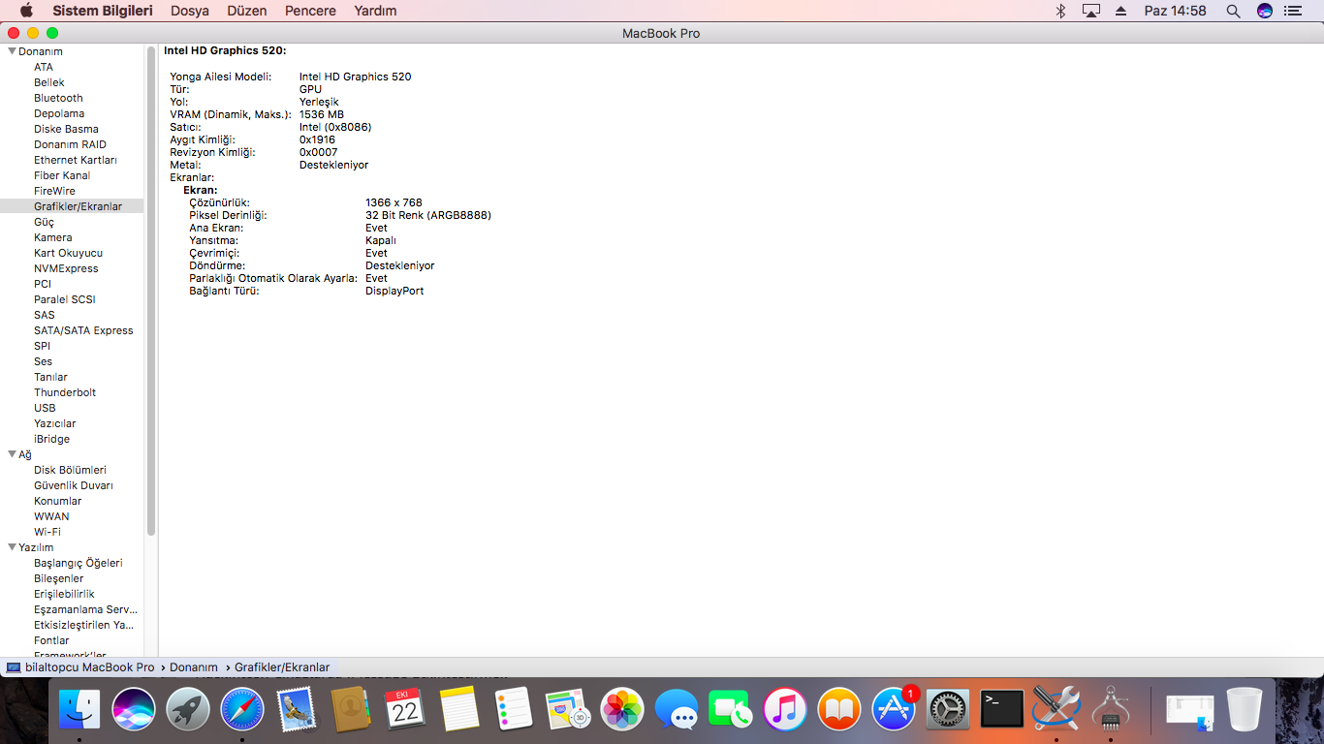The image size is (1324, 744).
Task: Collapse the Yazılım section triangle
Action: pos(12,547)
